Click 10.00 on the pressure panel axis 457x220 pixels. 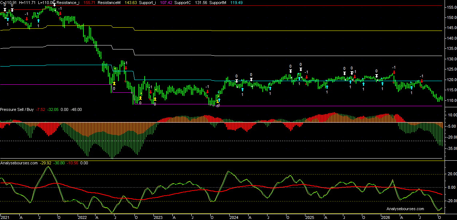click(452, 115)
